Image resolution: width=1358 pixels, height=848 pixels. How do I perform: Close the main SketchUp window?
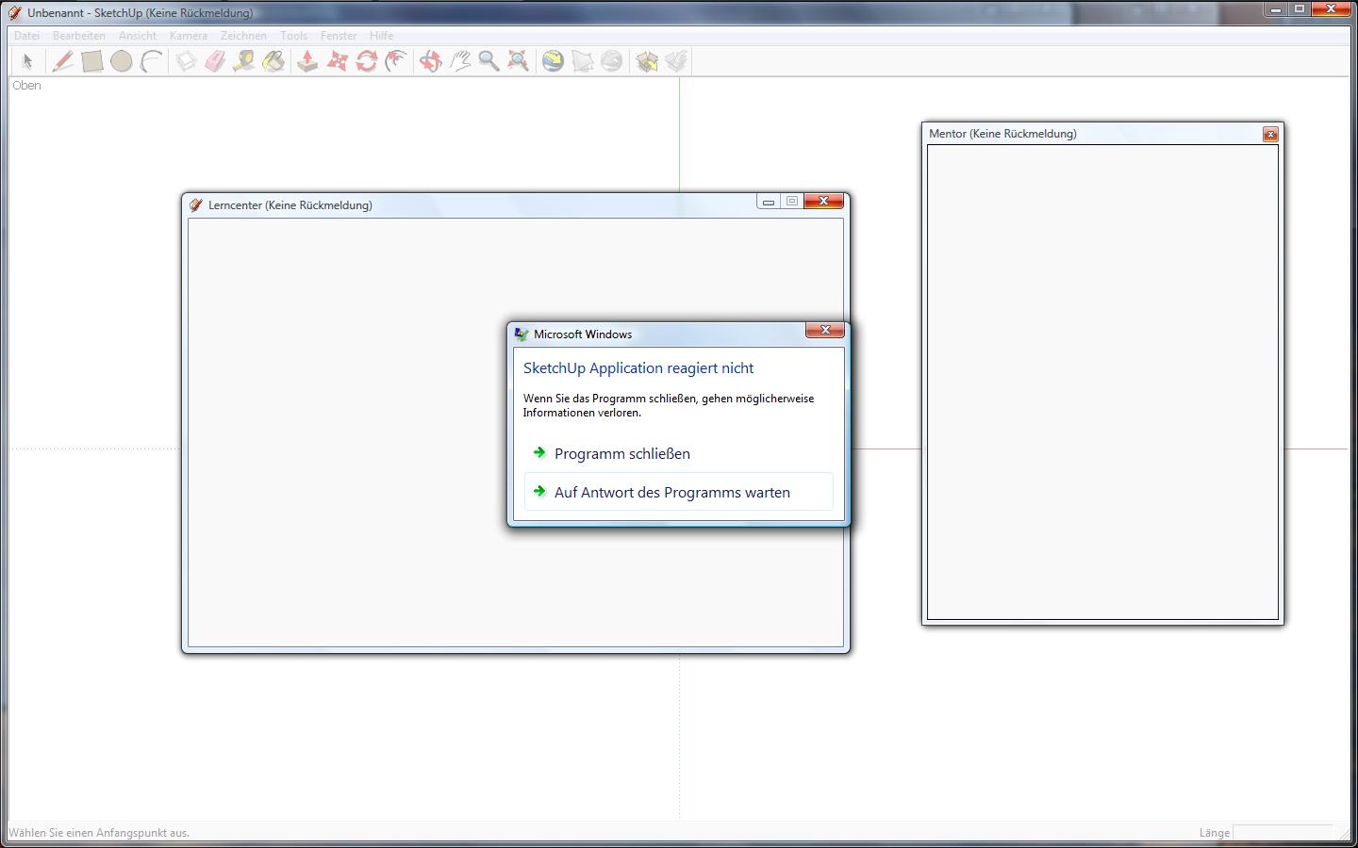click(x=1333, y=8)
